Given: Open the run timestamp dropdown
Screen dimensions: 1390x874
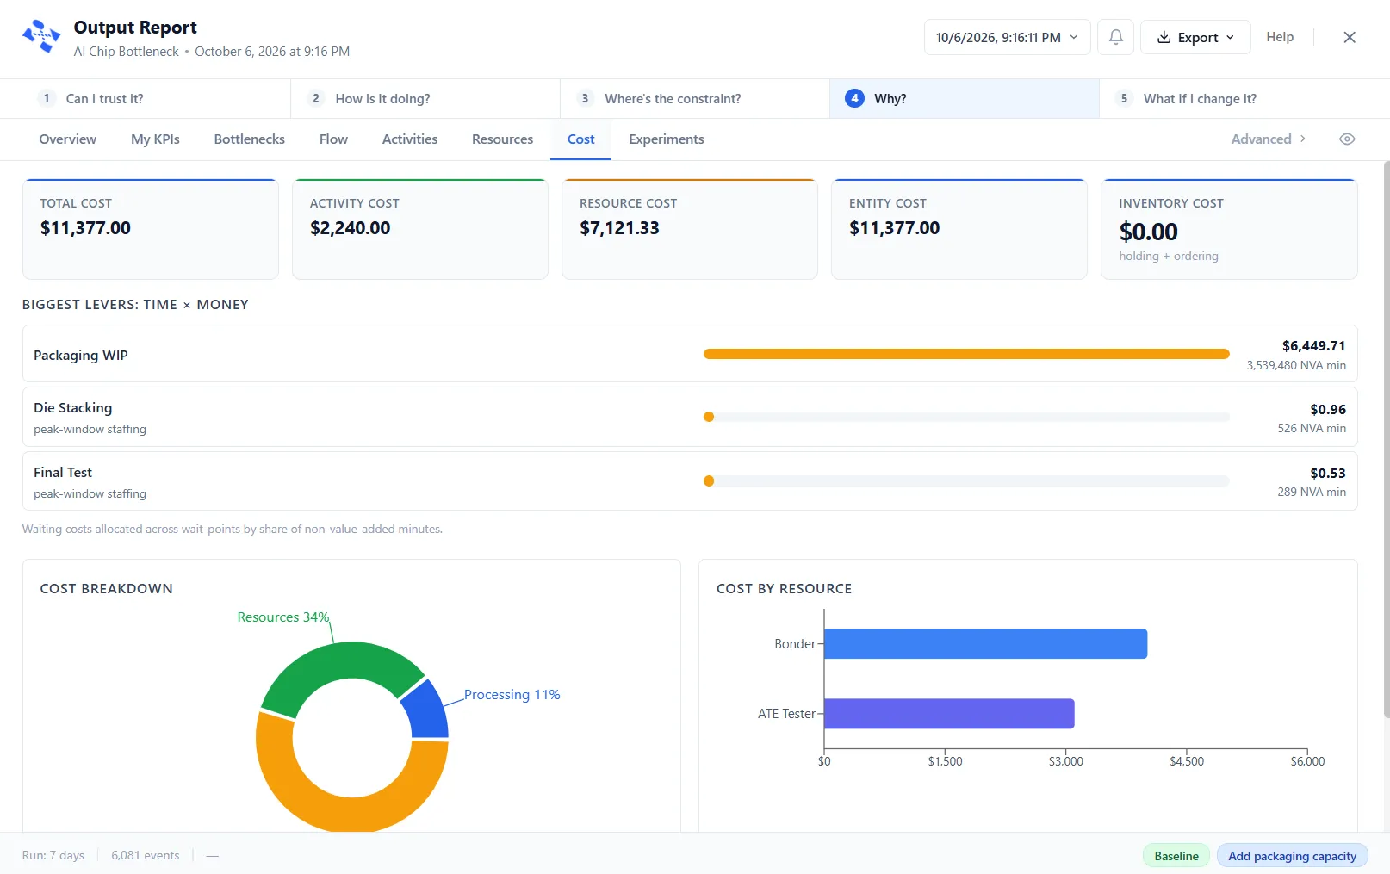Looking at the screenshot, I should click(1007, 37).
